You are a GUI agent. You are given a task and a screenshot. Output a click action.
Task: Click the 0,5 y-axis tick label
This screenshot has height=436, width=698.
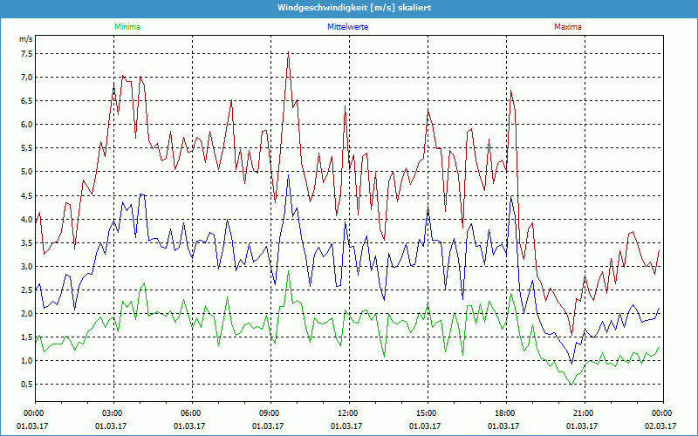27,385
